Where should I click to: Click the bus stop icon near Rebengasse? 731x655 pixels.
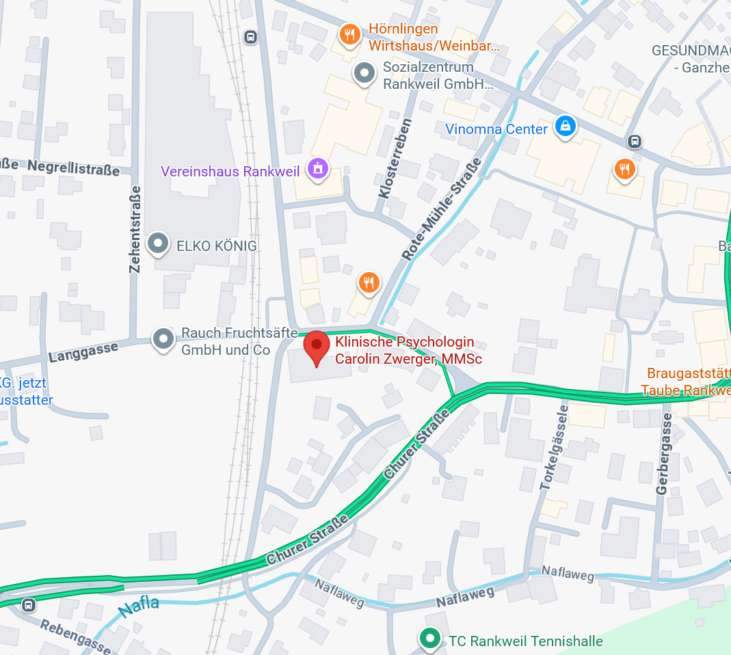pos(29,605)
